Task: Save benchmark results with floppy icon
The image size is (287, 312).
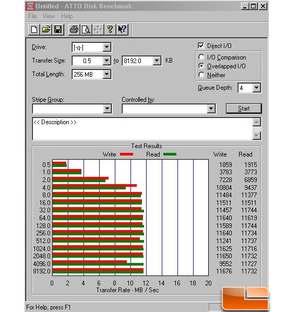Action: click(58, 30)
